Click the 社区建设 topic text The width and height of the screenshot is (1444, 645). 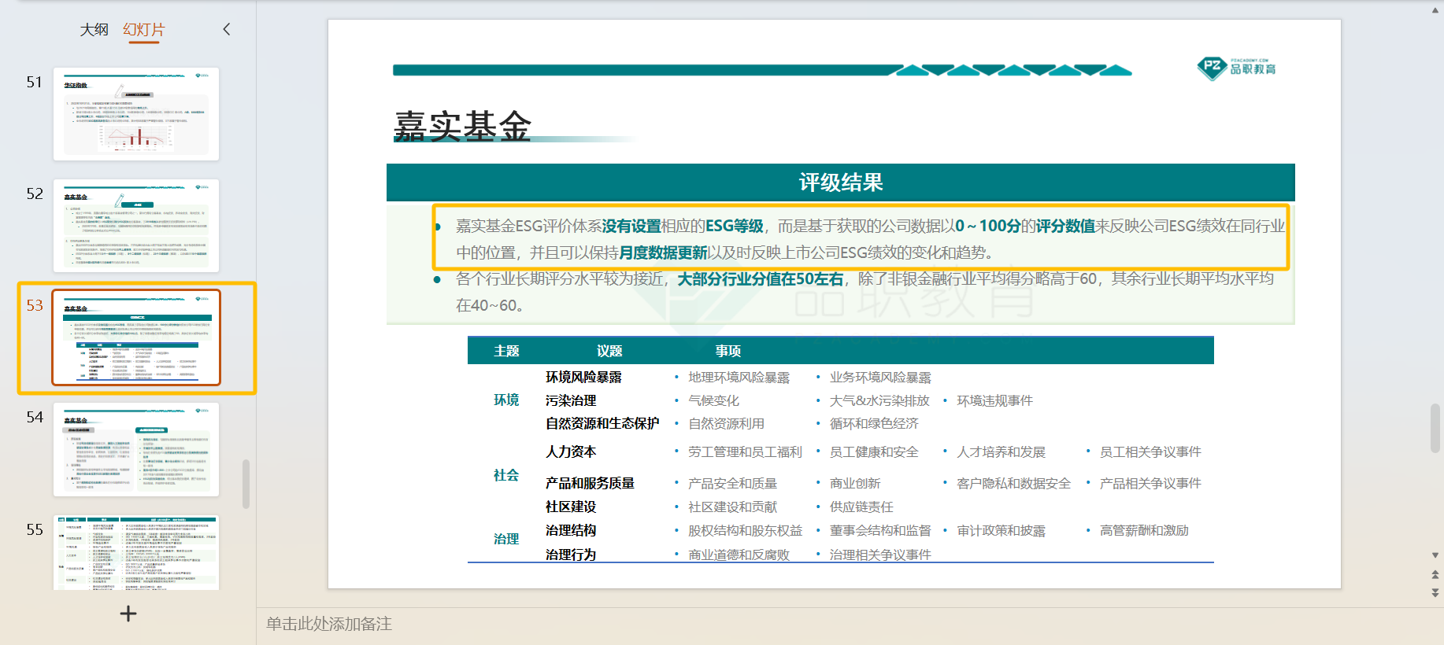pos(571,507)
